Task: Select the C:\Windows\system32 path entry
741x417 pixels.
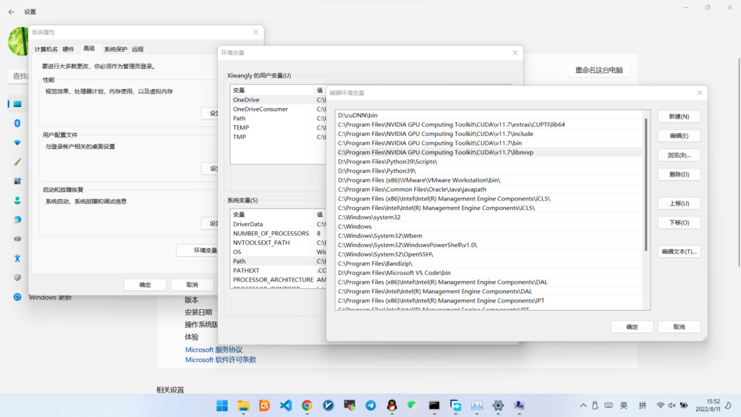Action: click(x=489, y=217)
